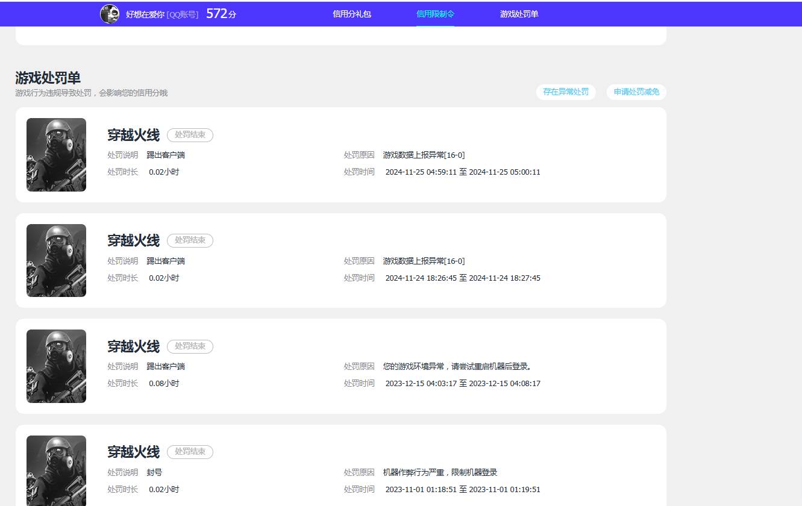Click the second penalty record's game thumbnail
Image resolution: width=802 pixels, height=506 pixels.
coord(56,260)
